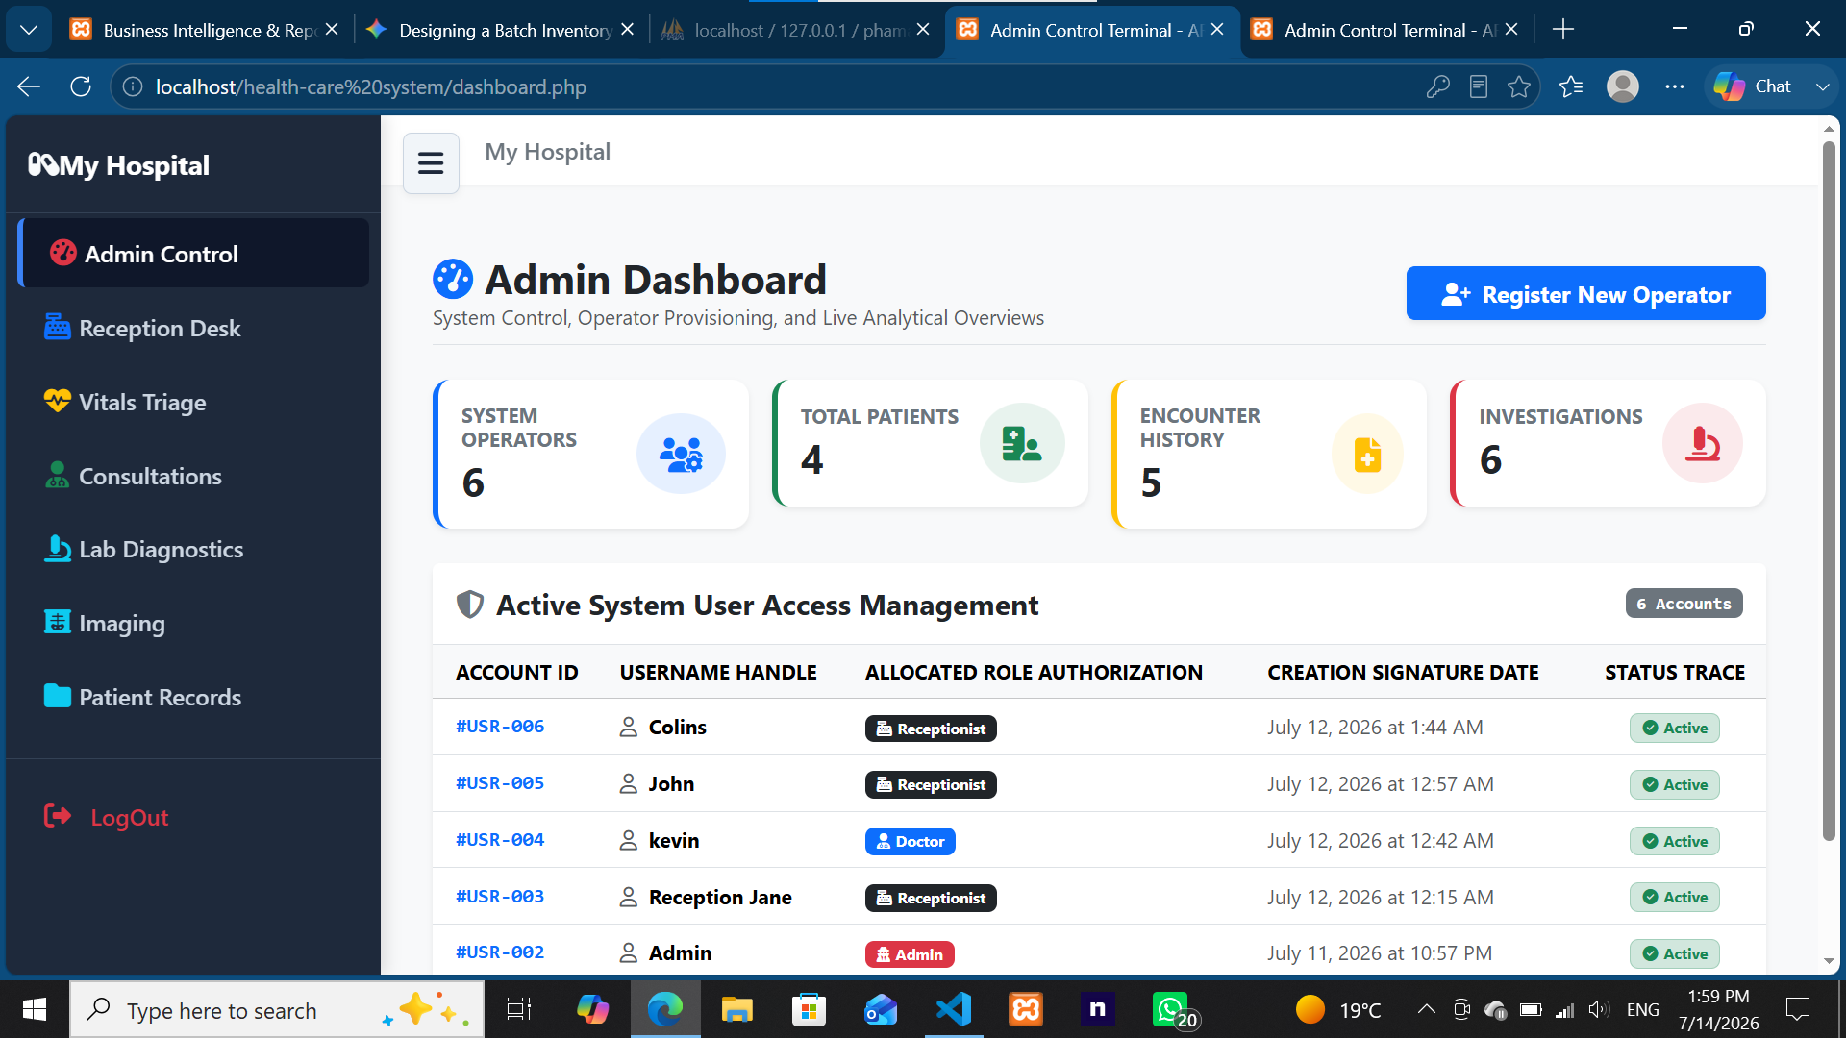Click Active status badge for kevin
Screen dimensions: 1846x1038
(x=1674, y=841)
